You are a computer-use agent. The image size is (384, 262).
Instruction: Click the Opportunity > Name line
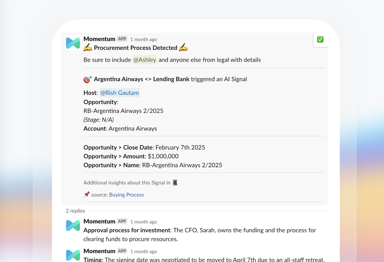pos(153,165)
